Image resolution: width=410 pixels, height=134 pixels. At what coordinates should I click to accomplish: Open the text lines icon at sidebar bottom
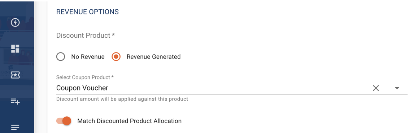click(15, 127)
